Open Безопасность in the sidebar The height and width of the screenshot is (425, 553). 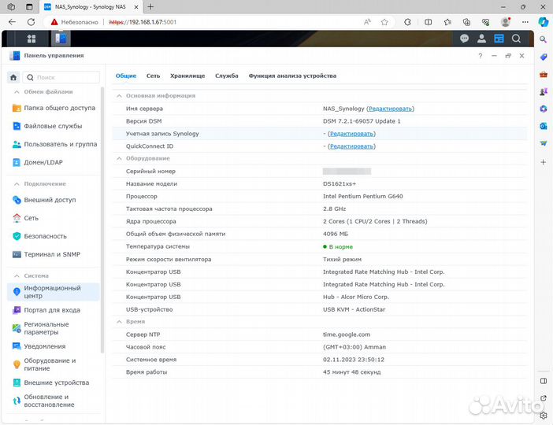tap(45, 236)
